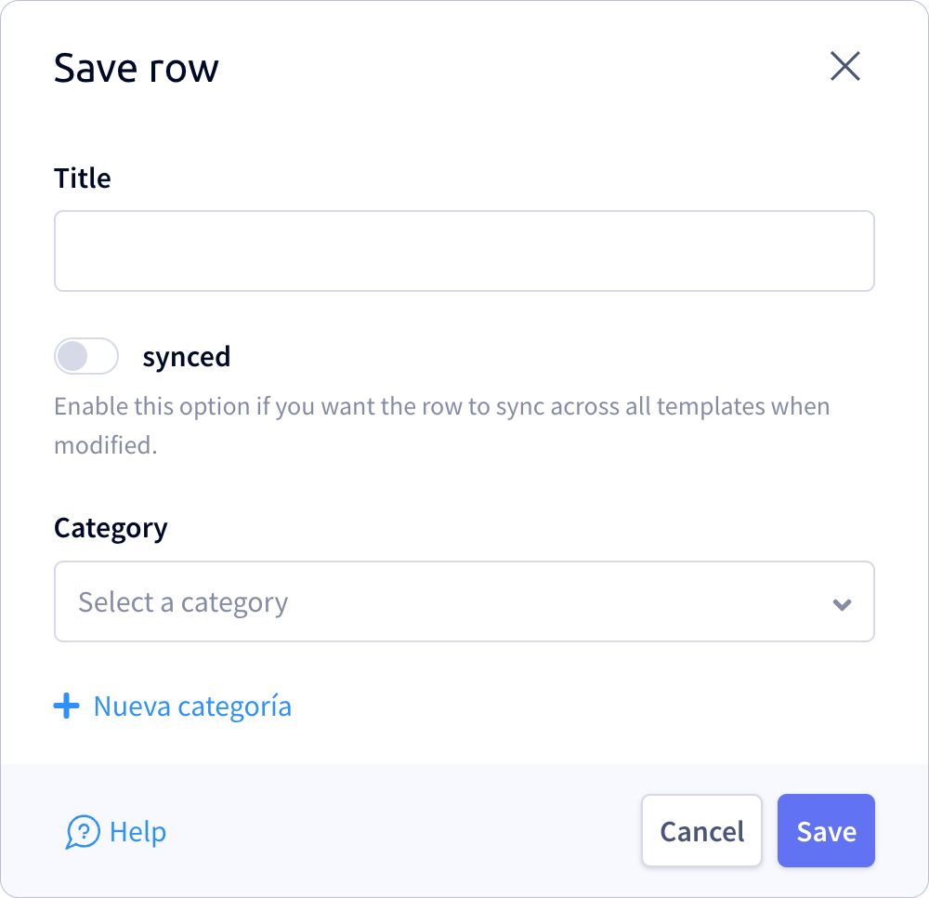Click the chevron arrow in Category field
This screenshot has width=929, height=898.
click(x=842, y=604)
